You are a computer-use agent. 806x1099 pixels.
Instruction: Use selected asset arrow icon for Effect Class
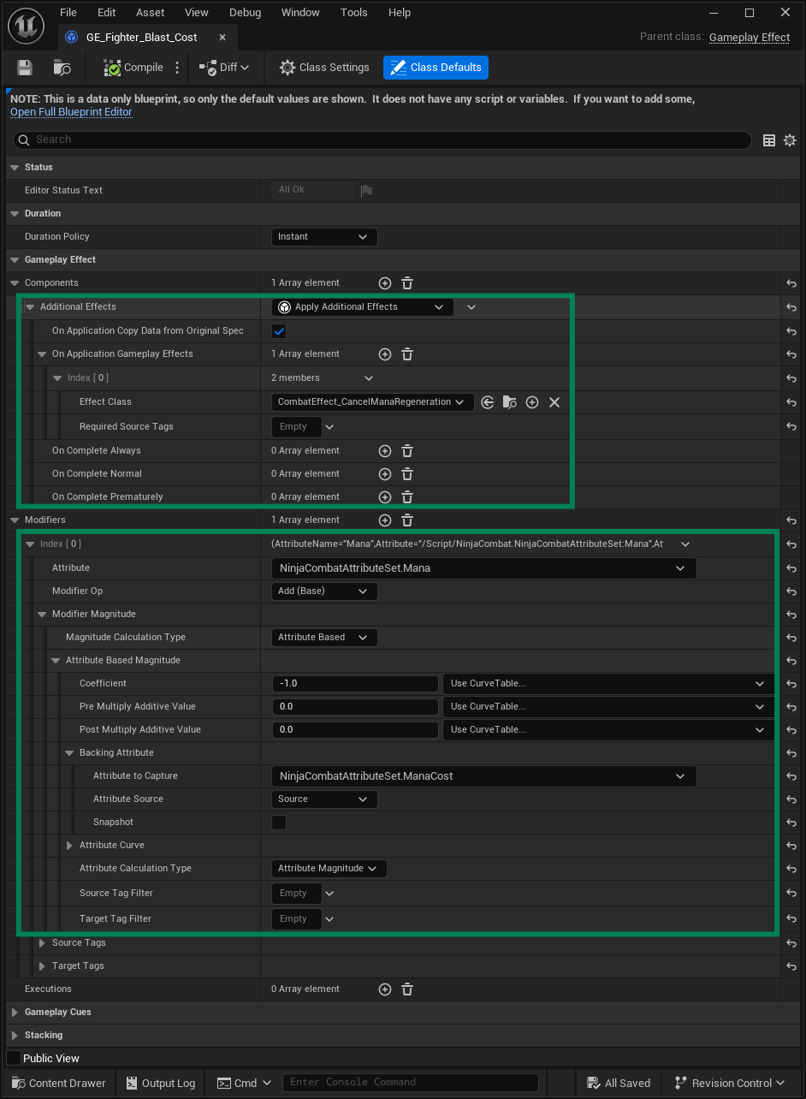point(488,402)
